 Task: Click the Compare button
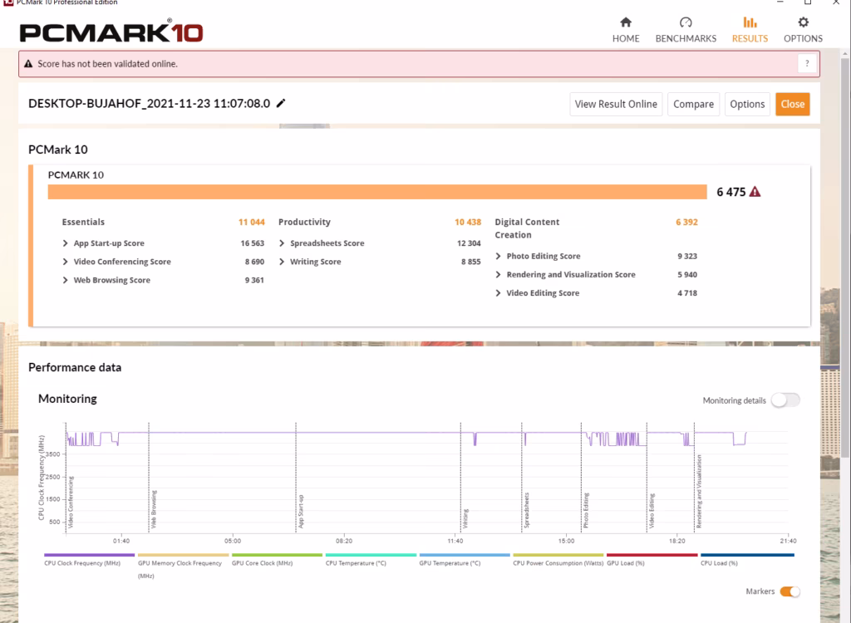[x=693, y=104]
